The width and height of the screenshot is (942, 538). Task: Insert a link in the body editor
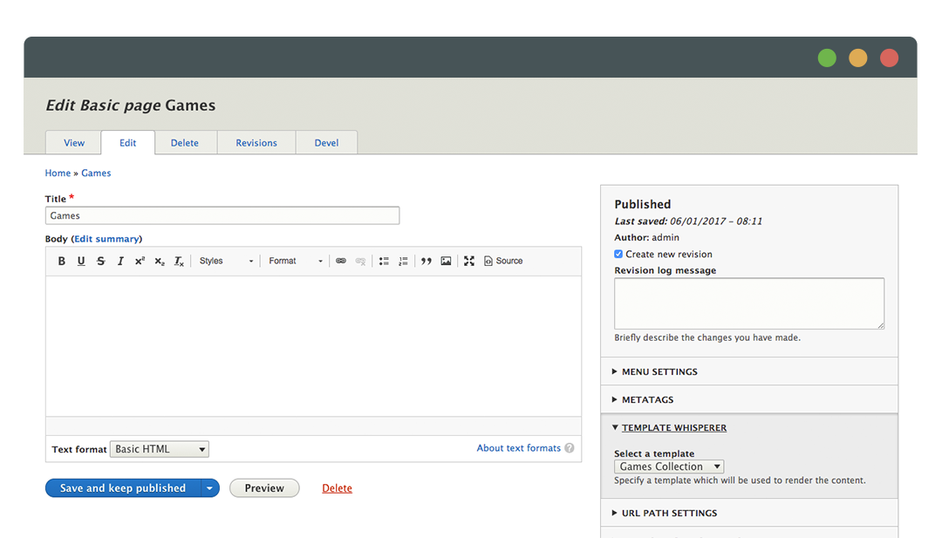[x=341, y=261]
